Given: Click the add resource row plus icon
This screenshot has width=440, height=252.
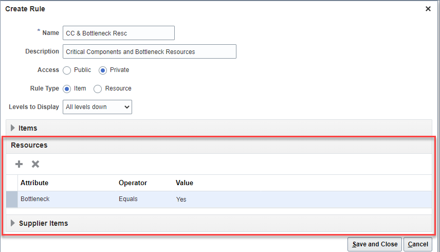Looking at the screenshot, I should click(x=19, y=164).
